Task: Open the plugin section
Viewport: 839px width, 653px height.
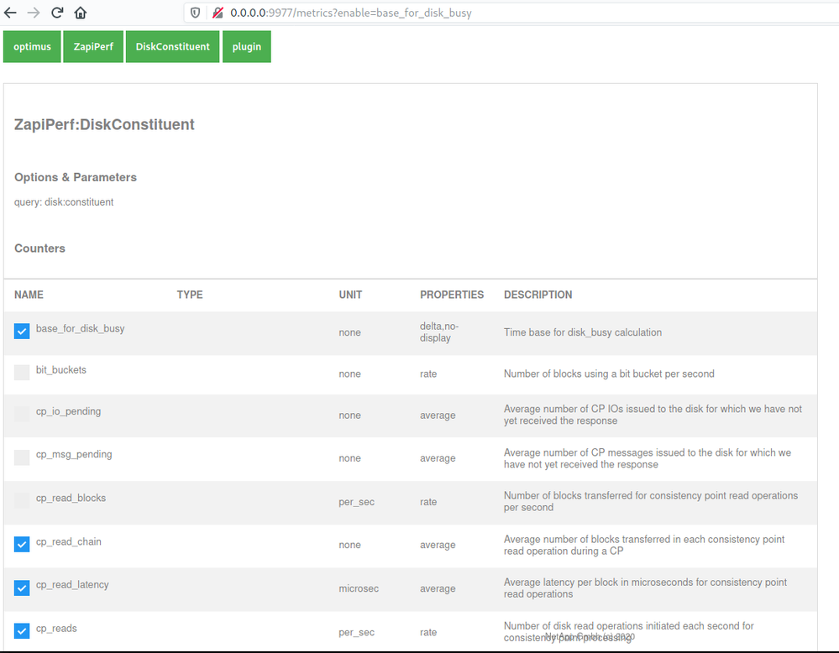Action: (246, 46)
